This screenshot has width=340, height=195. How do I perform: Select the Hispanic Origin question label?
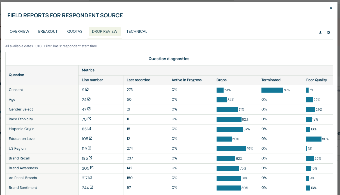click(22, 129)
